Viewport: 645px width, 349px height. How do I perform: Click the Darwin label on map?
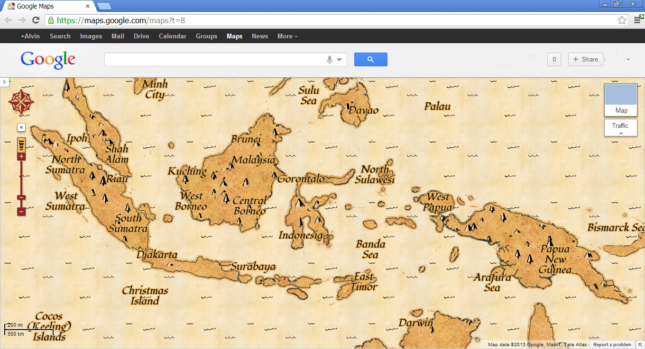coord(416,323)
